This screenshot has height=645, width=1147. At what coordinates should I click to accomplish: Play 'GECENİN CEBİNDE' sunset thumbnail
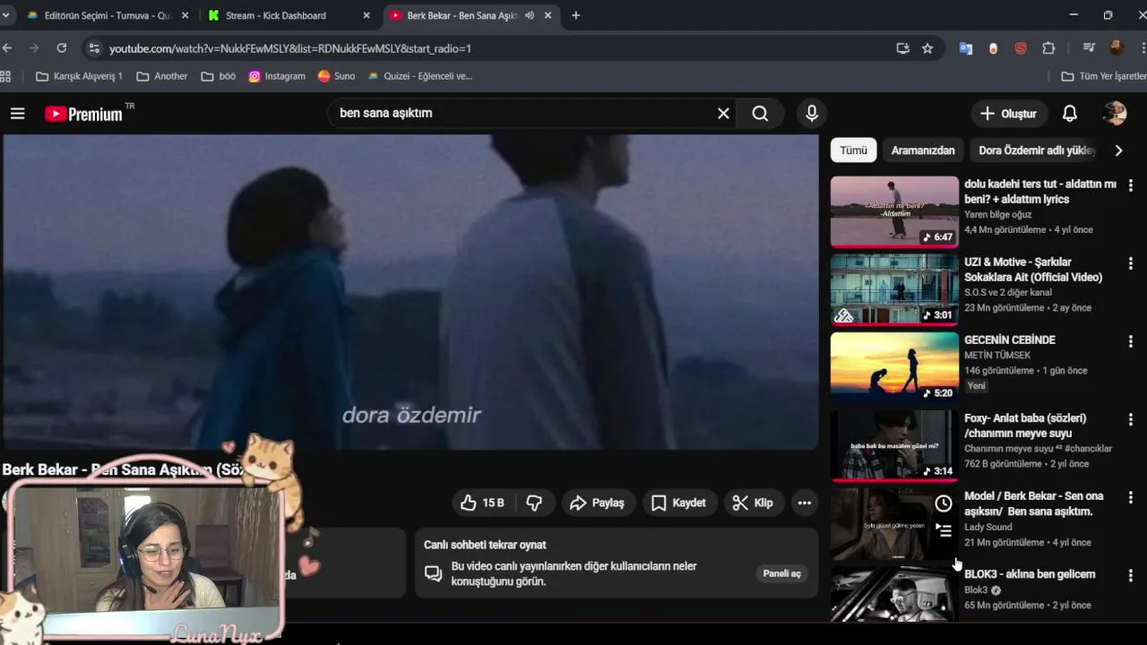click(894, 367)
